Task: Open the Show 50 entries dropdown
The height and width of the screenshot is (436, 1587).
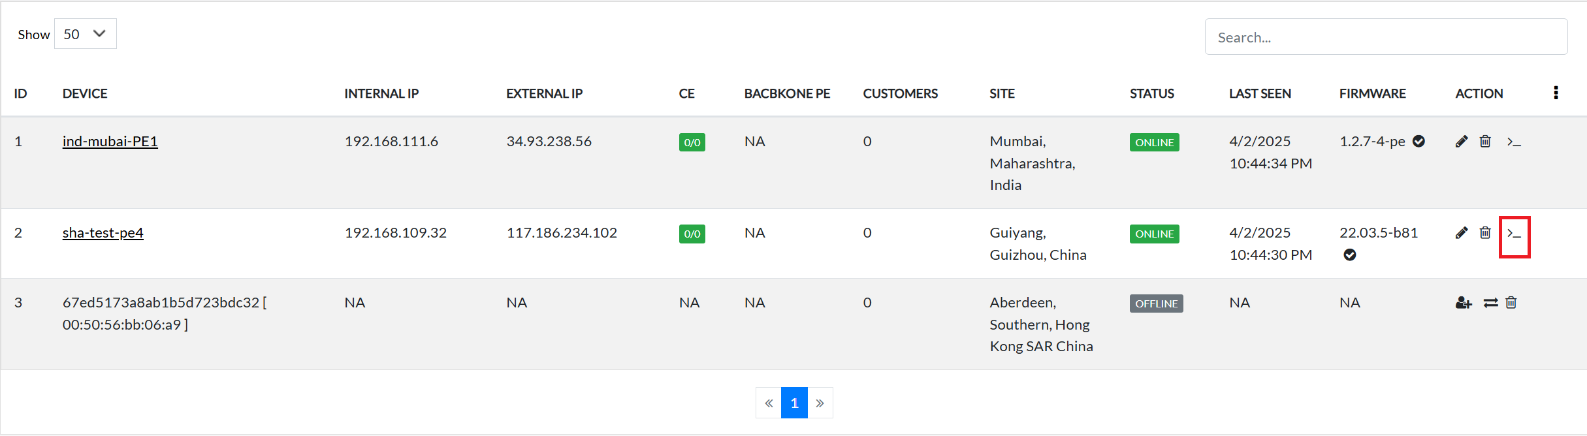Action: coord(86,34)
